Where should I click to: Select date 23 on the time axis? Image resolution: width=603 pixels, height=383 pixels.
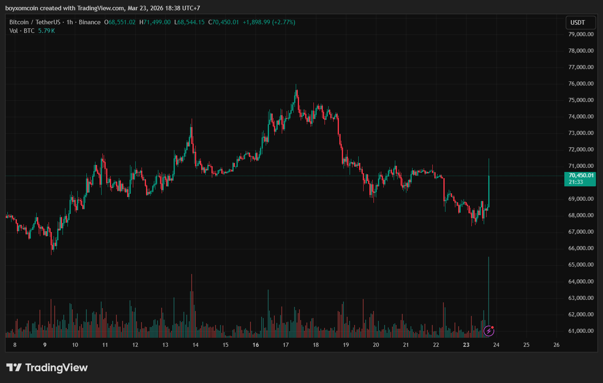pyautogui.click(x=466, y=345)
